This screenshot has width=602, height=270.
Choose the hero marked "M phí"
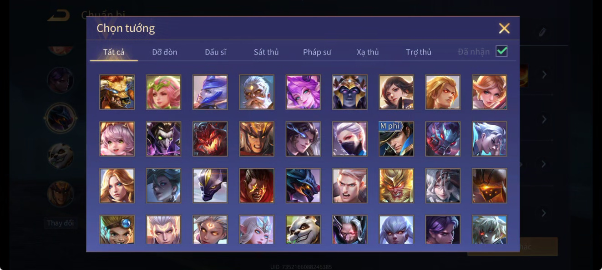point(396,139)
